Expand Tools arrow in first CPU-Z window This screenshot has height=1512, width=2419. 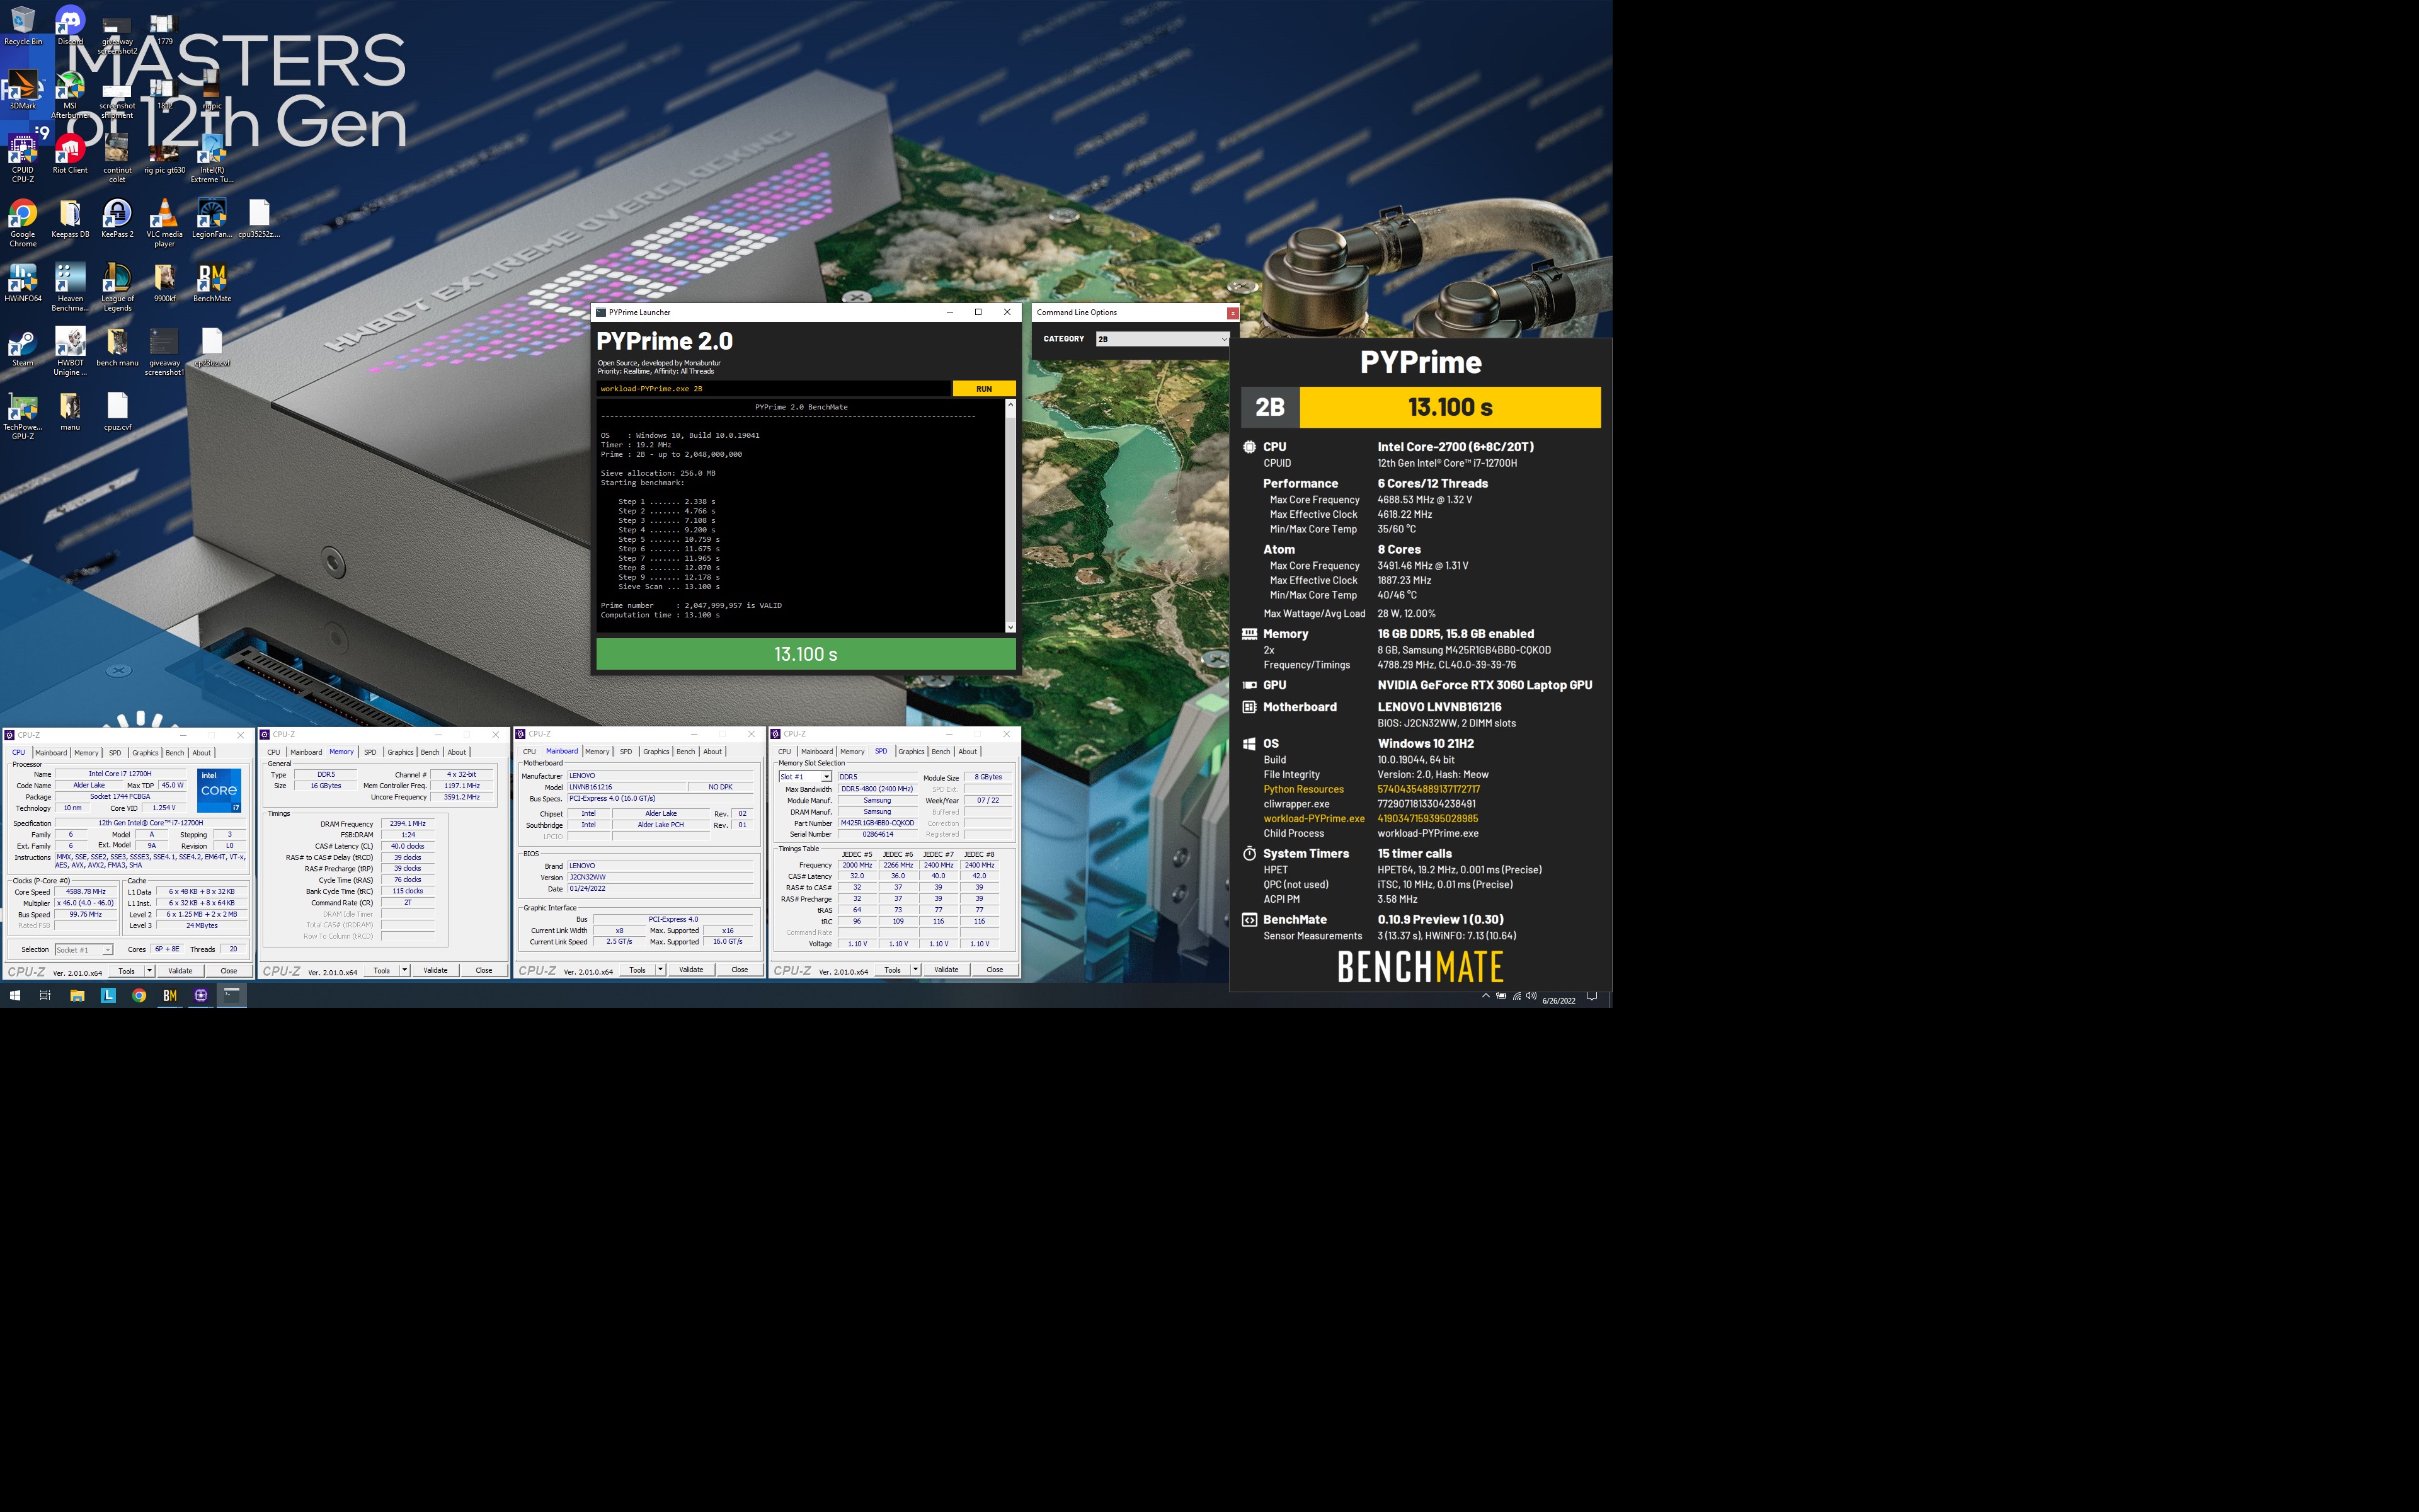pyautogui.click(x=150, y=971)
